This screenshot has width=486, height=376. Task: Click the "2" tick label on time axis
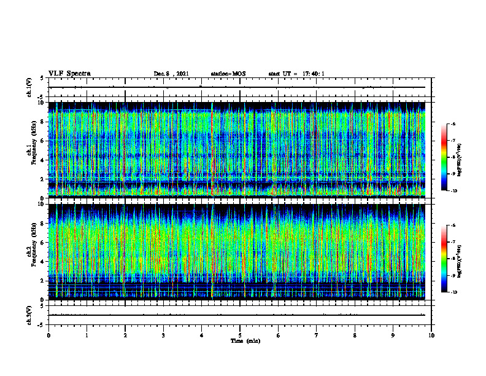[125, 335]
